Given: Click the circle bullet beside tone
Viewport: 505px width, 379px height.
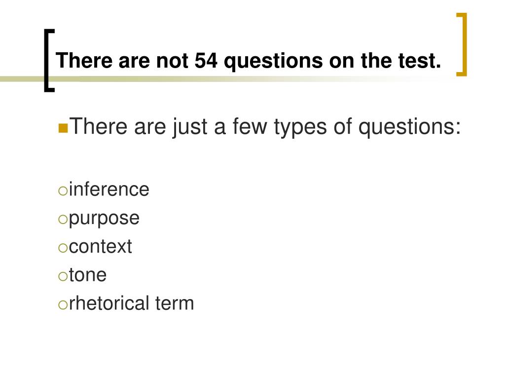Looking at the screenshot, I should (63, 276).
